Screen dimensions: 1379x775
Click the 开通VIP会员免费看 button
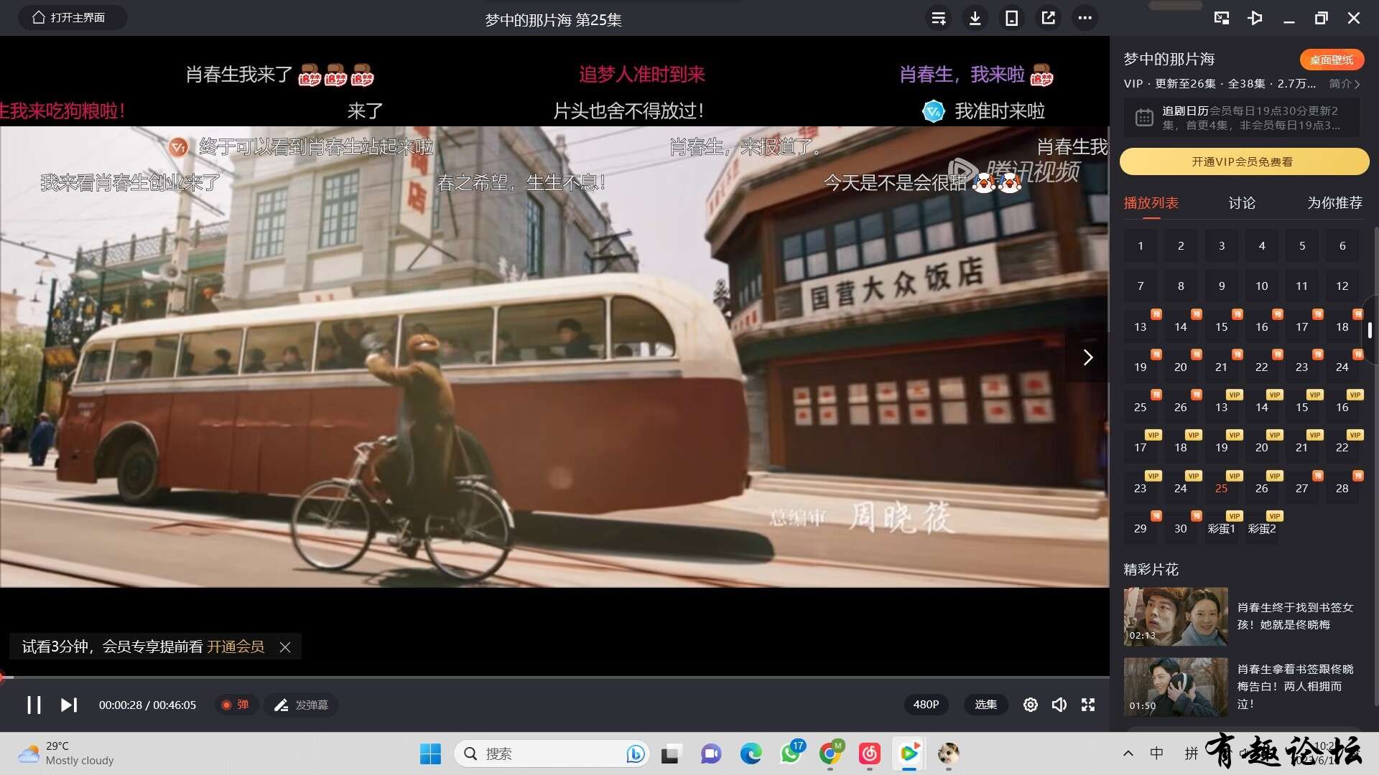[1243, 161]
